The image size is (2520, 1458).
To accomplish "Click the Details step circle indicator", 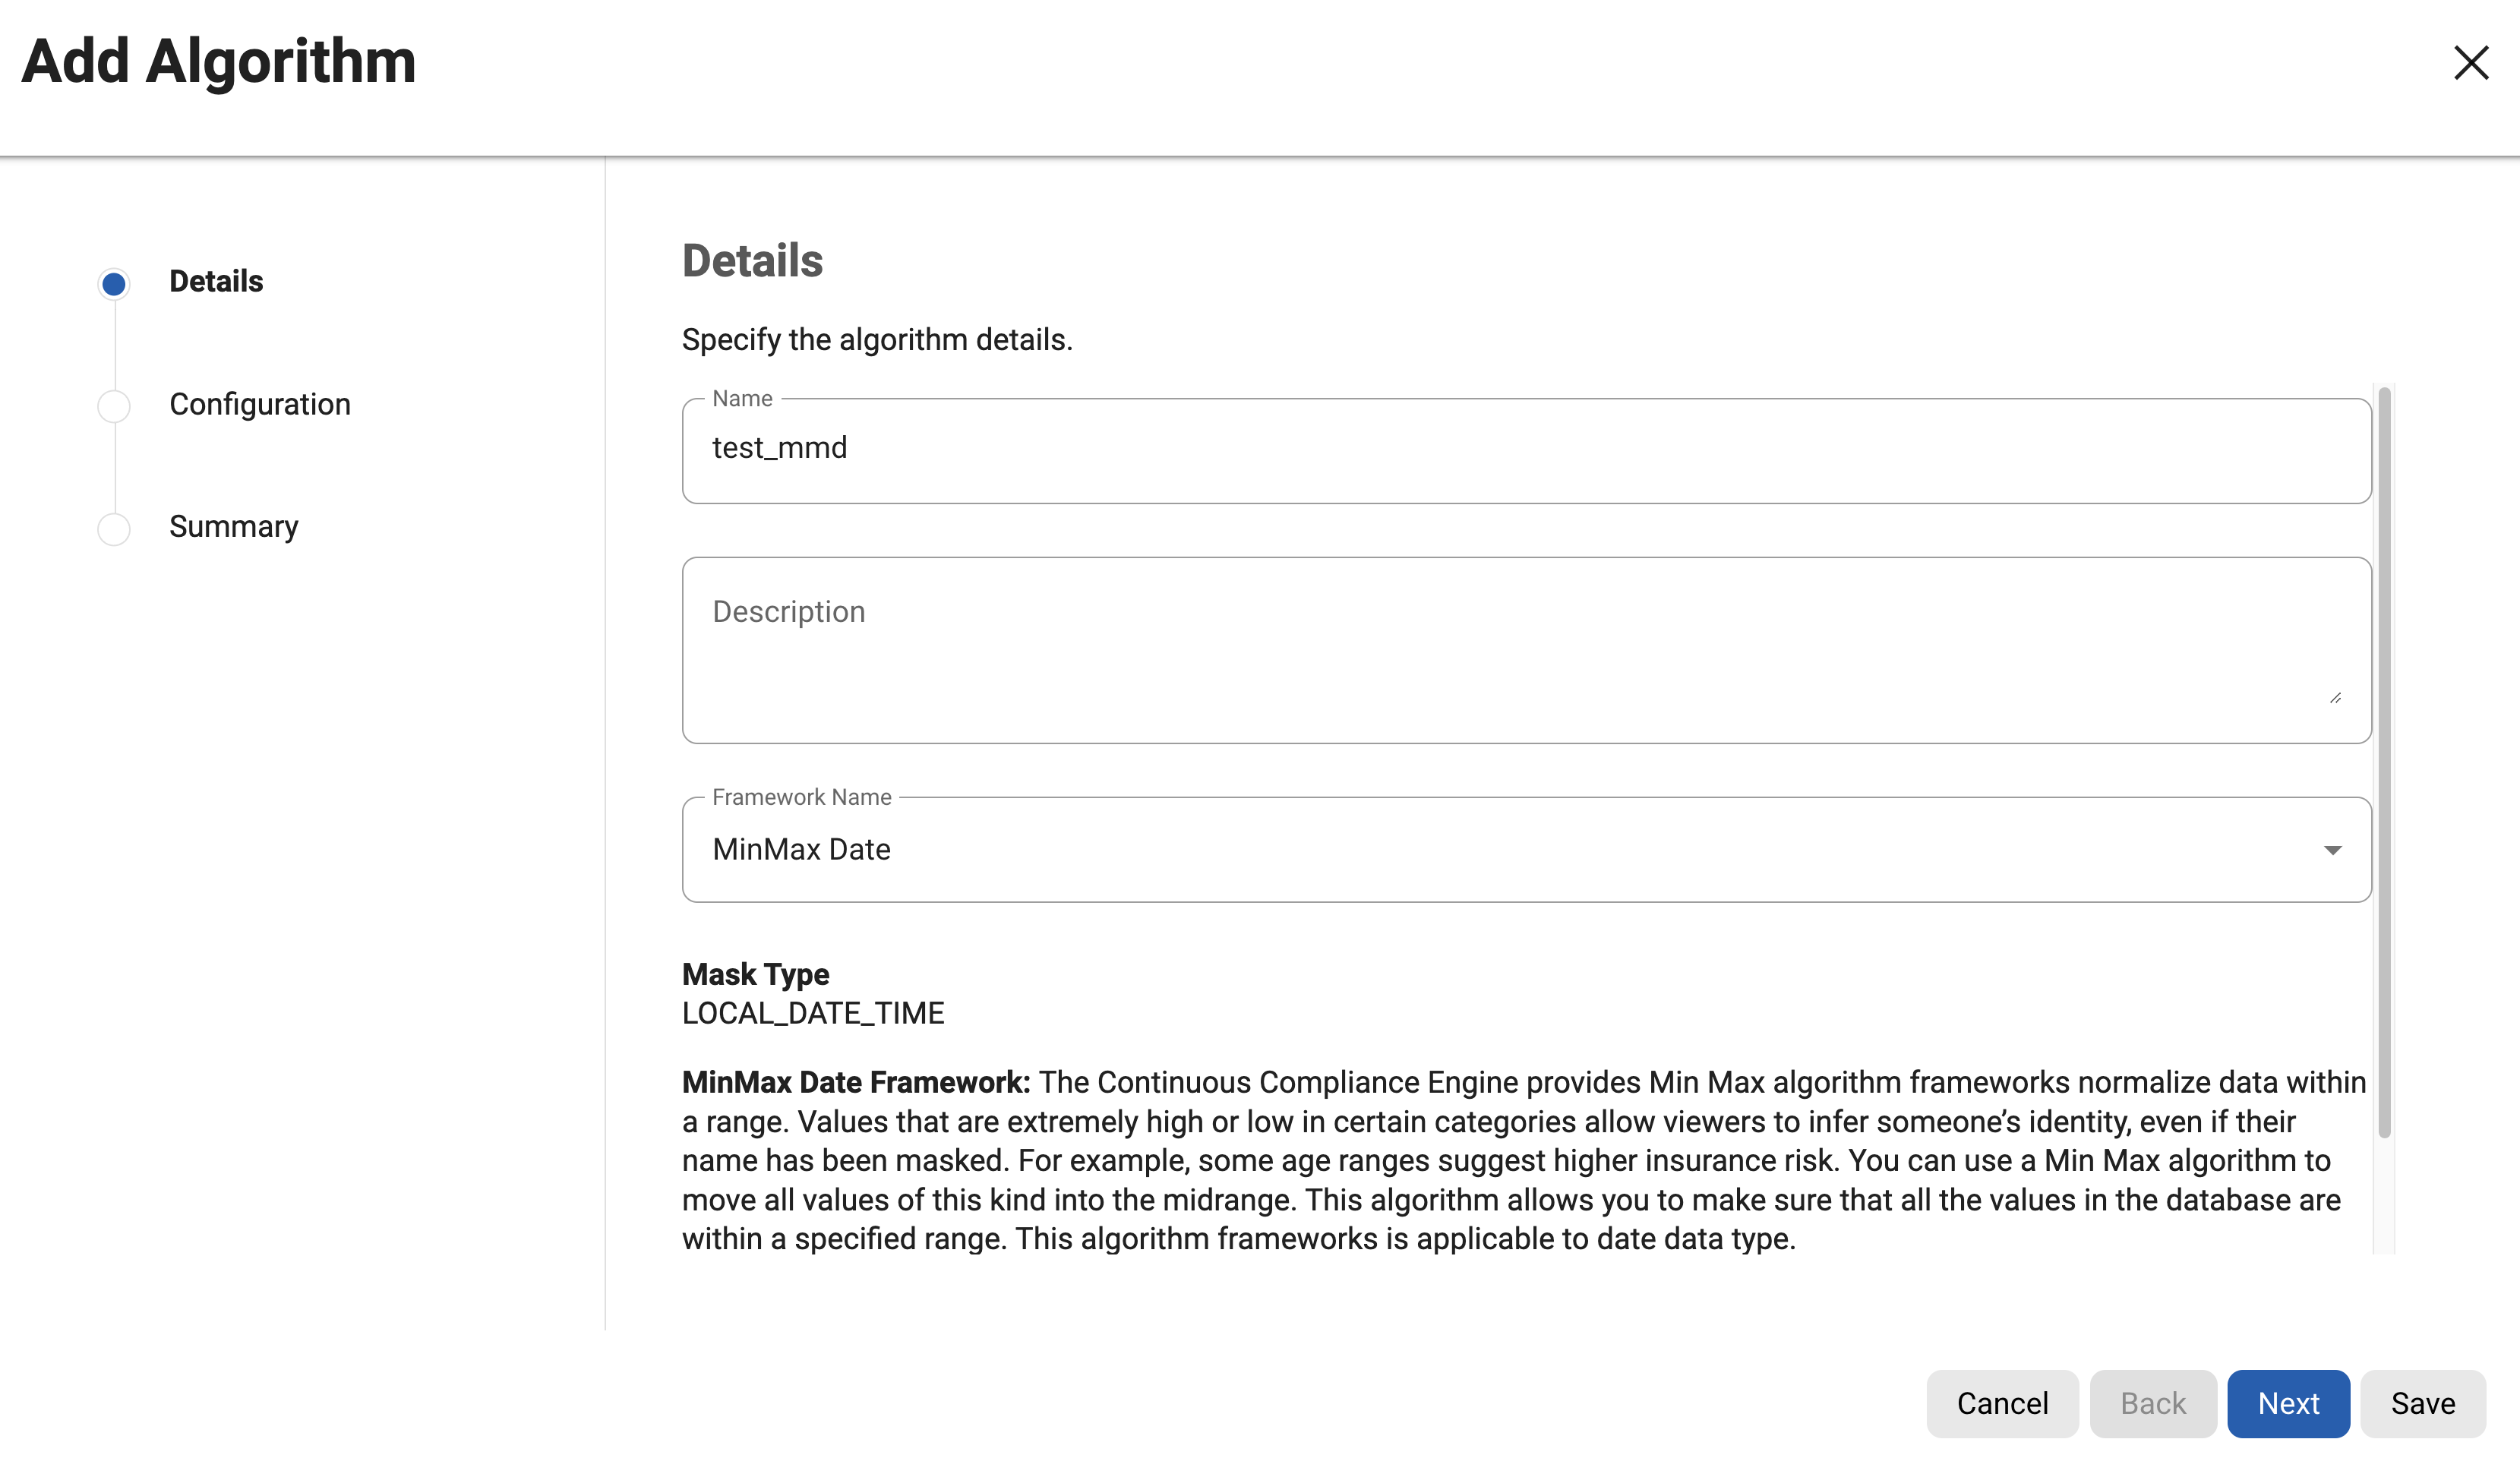I will pos(114,284).
